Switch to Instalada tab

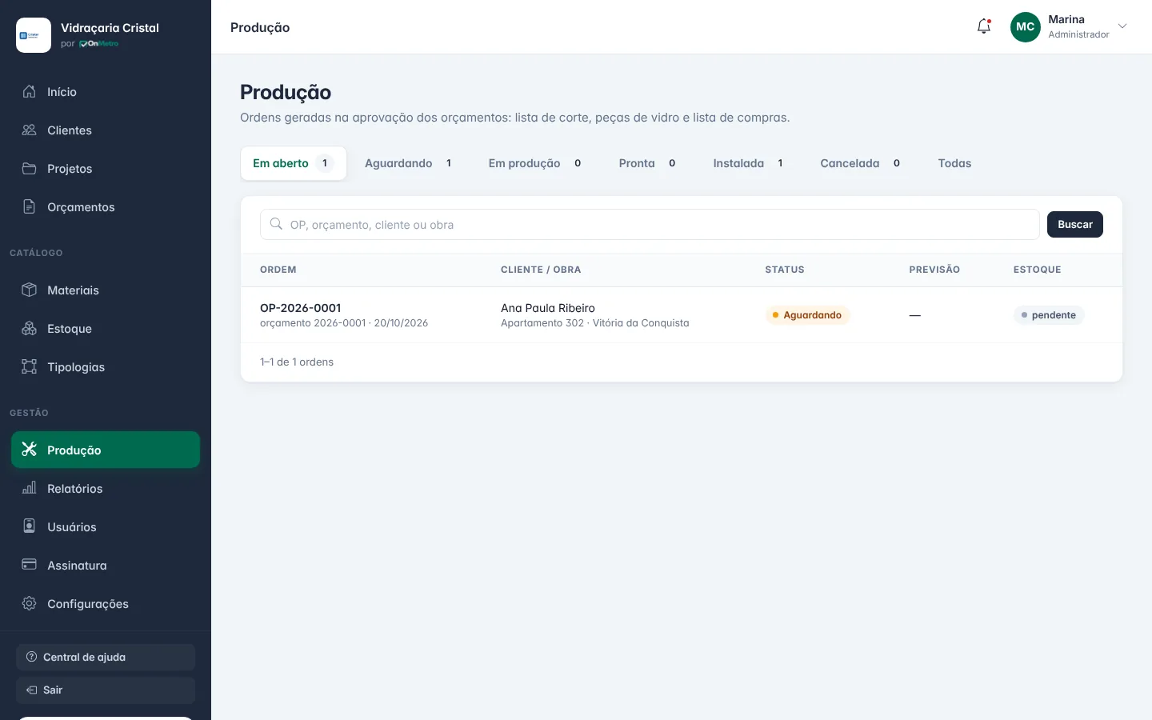point(749,163)
